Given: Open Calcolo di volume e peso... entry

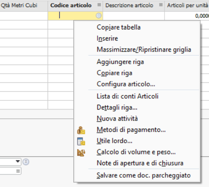Looking at the screenshot, I should click(x=136, y=152).
